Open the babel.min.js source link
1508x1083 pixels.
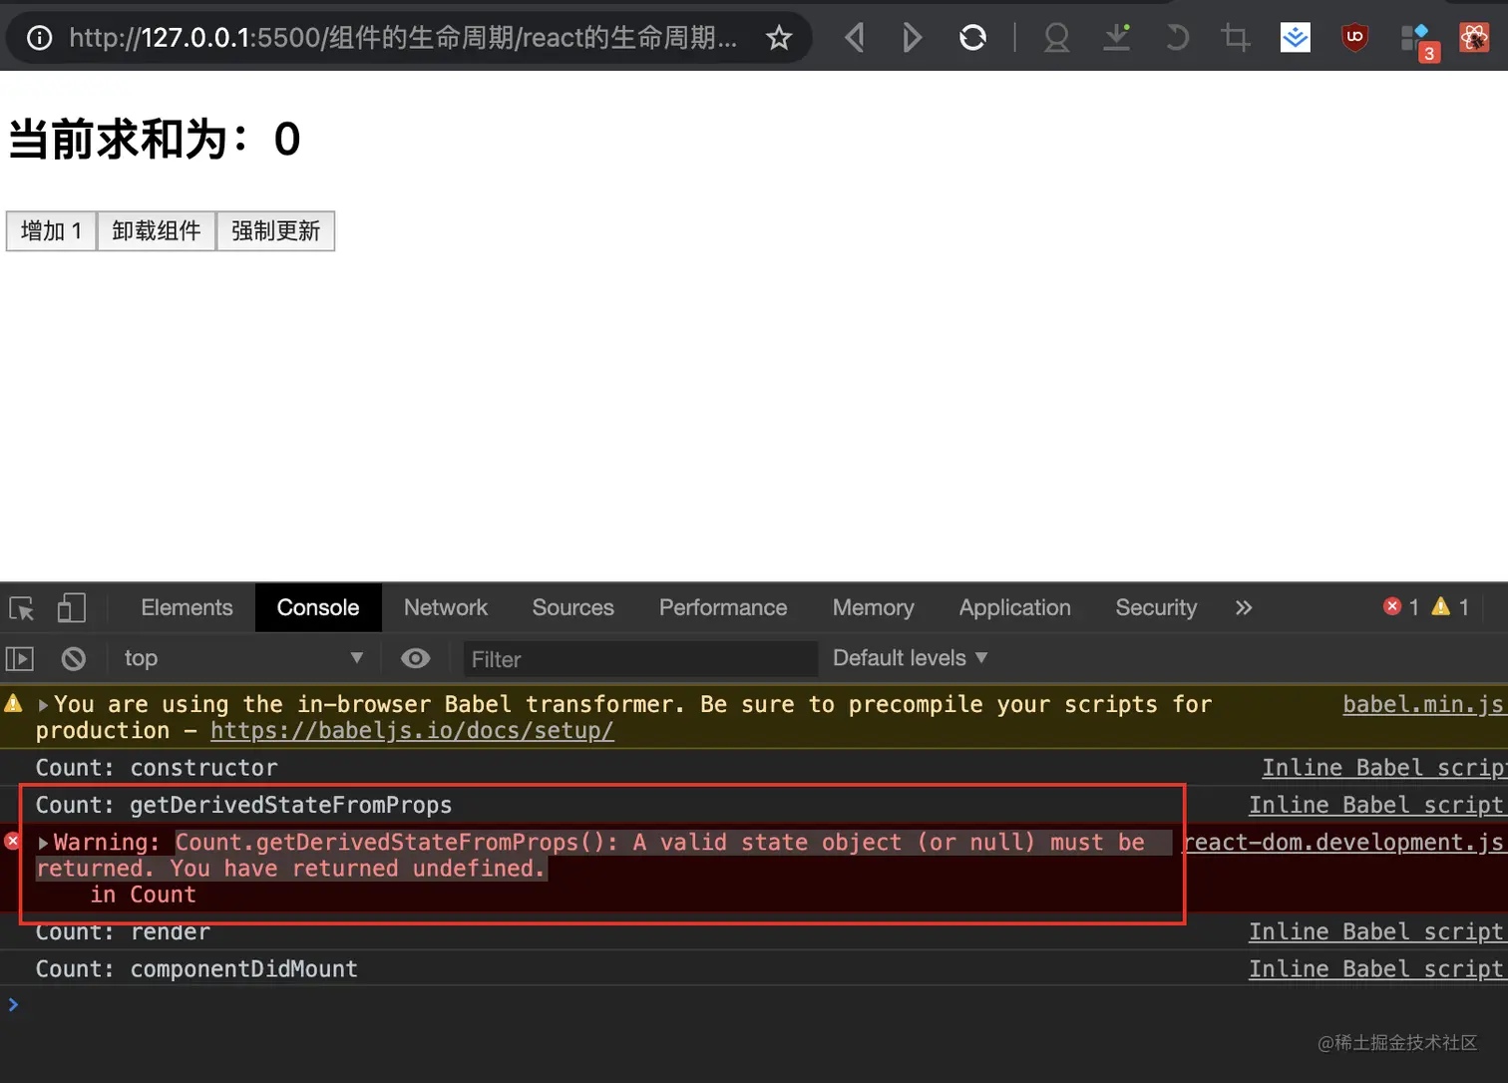coord(1423,705)
